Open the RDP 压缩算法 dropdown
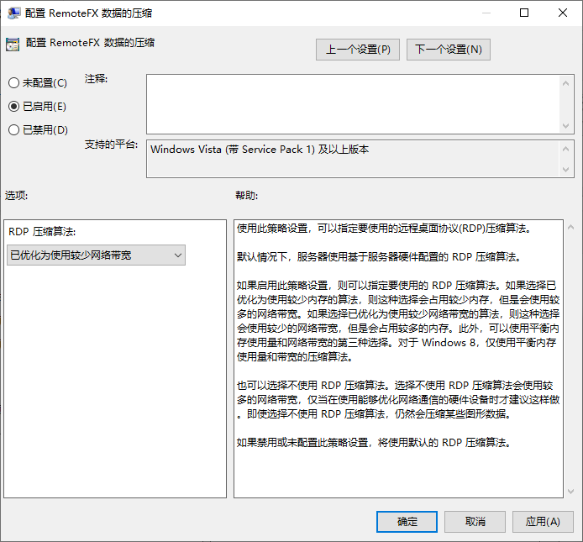This screenshot has width=583, height=542. [x=95, y=255]
